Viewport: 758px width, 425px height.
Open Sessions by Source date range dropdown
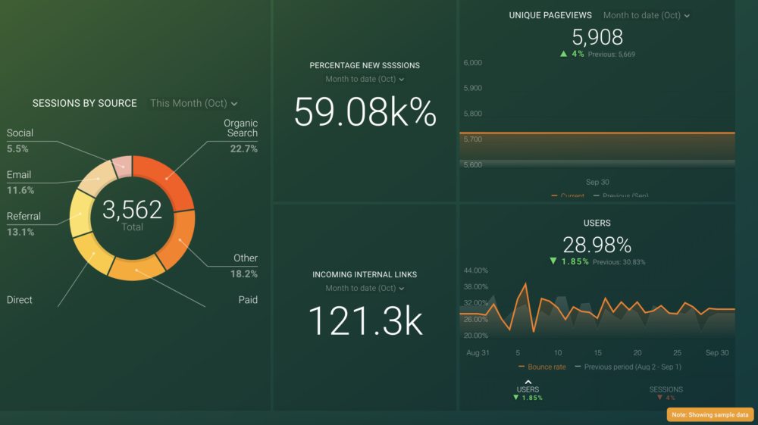coord(193,103)
